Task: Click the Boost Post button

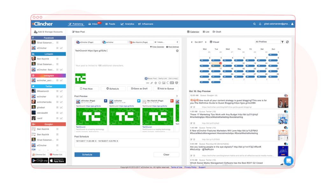Action: (x=151, y=78)
